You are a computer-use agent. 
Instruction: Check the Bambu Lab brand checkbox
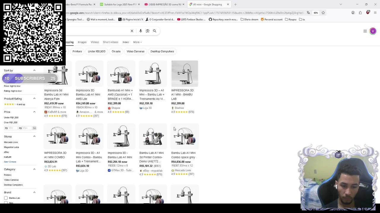6,198
